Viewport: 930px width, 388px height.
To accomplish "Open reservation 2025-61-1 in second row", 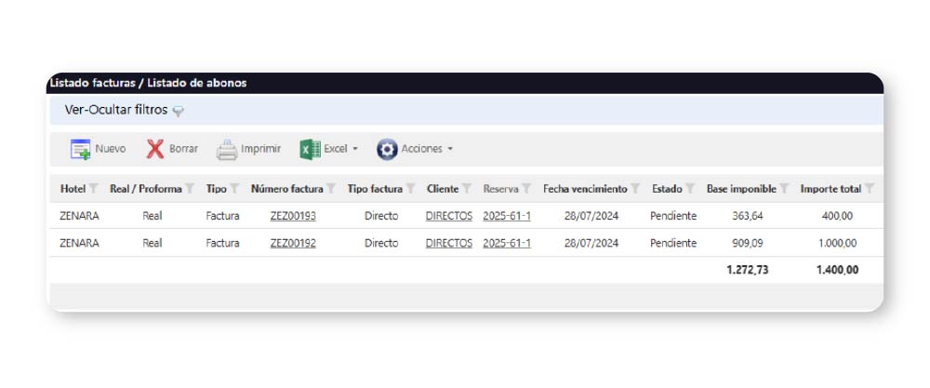I will point(507,243).
